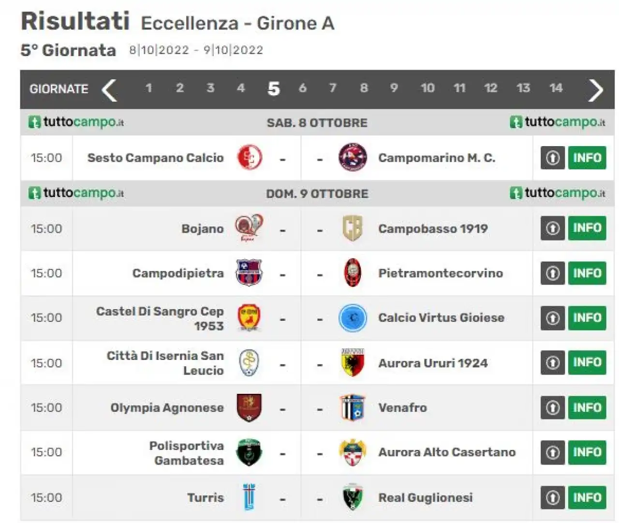Select giornata 14 in the round bar

click(556, 88)
